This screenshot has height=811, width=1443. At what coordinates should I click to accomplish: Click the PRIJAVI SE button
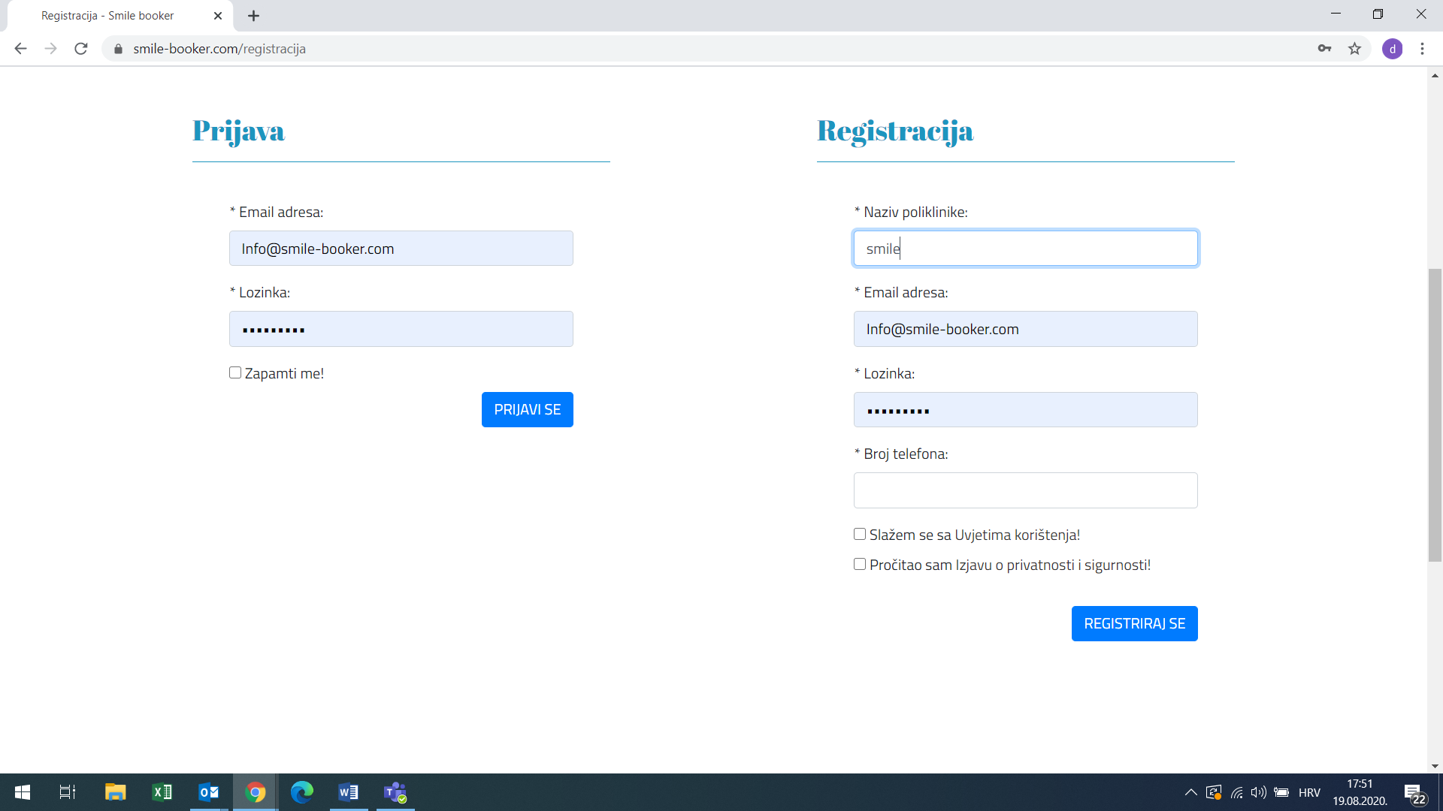coord(527,410)
